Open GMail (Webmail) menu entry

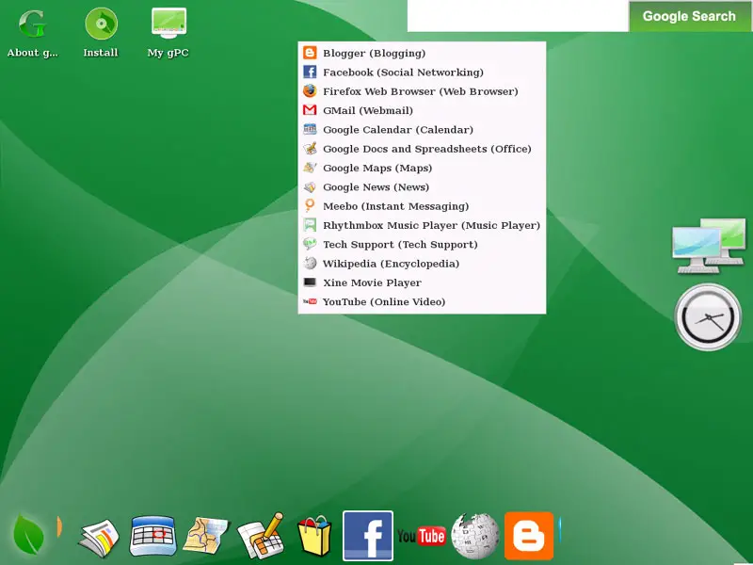(422, 110)
